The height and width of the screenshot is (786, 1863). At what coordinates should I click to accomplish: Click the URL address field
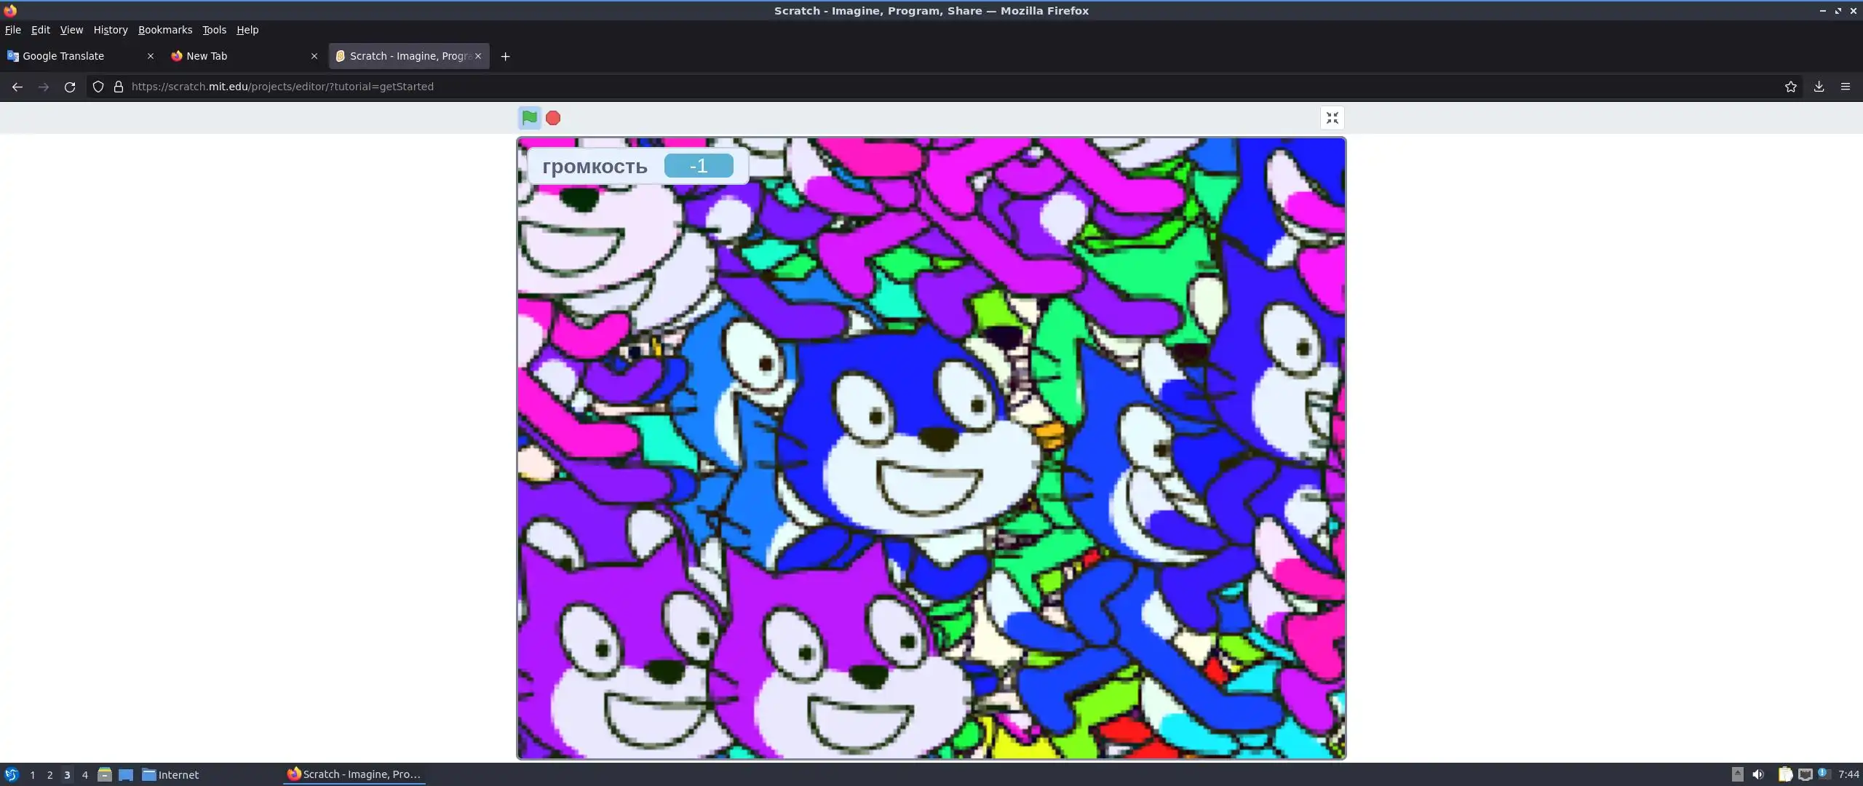873,87
